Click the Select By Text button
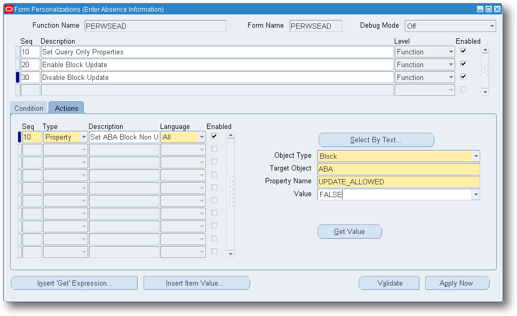517x316 pixels. [x=376, y=140]
